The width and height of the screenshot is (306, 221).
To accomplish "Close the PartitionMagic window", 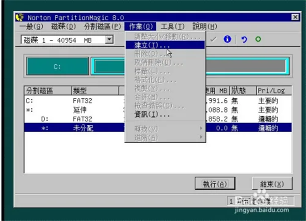I will pyautogui.click(x=295, y=17).
